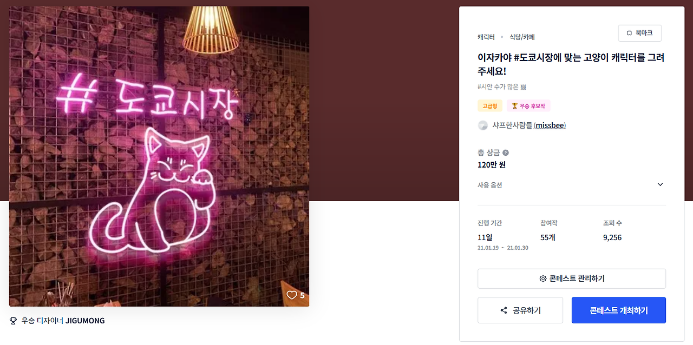
Task: Click the trophy icon beside 우승 디자이너
Action: [x=14, y=321]
